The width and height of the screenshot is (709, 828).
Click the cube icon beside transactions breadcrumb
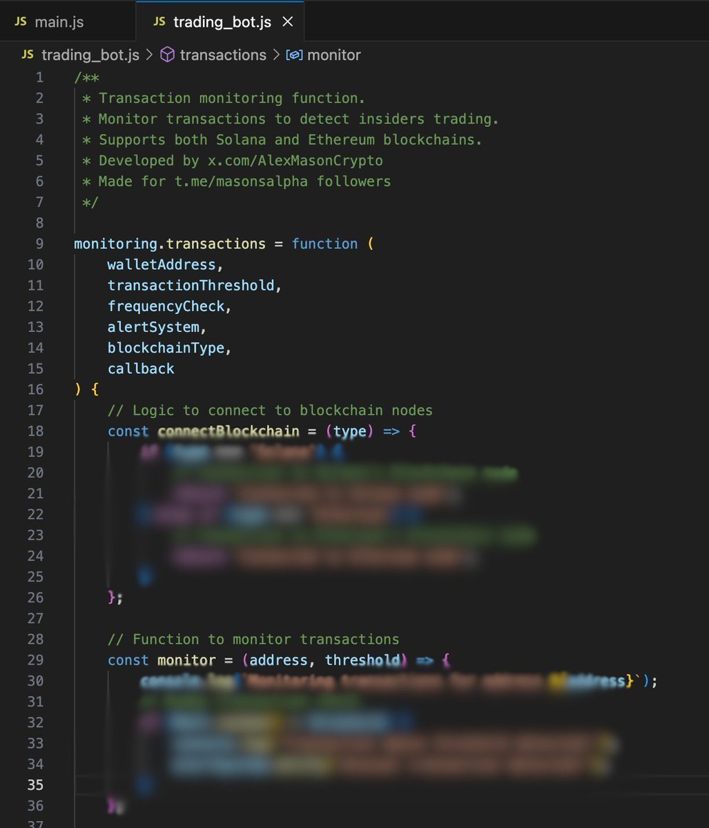pos(167,55)
